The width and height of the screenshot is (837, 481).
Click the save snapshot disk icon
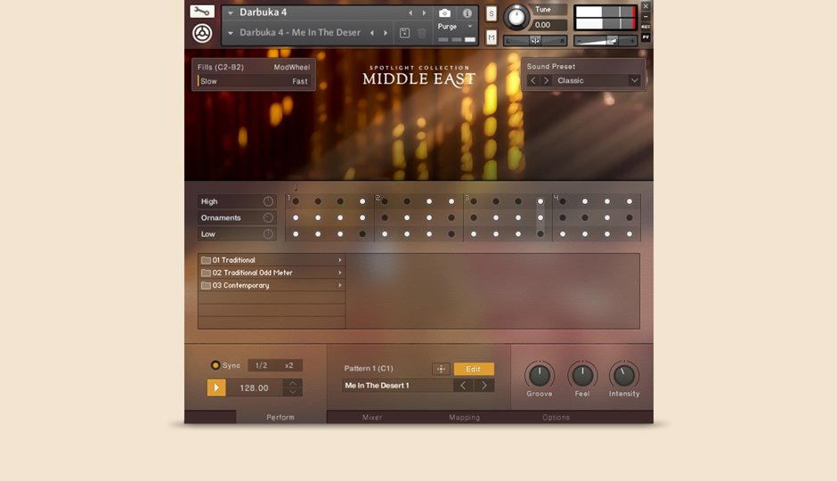coord(404,33)
